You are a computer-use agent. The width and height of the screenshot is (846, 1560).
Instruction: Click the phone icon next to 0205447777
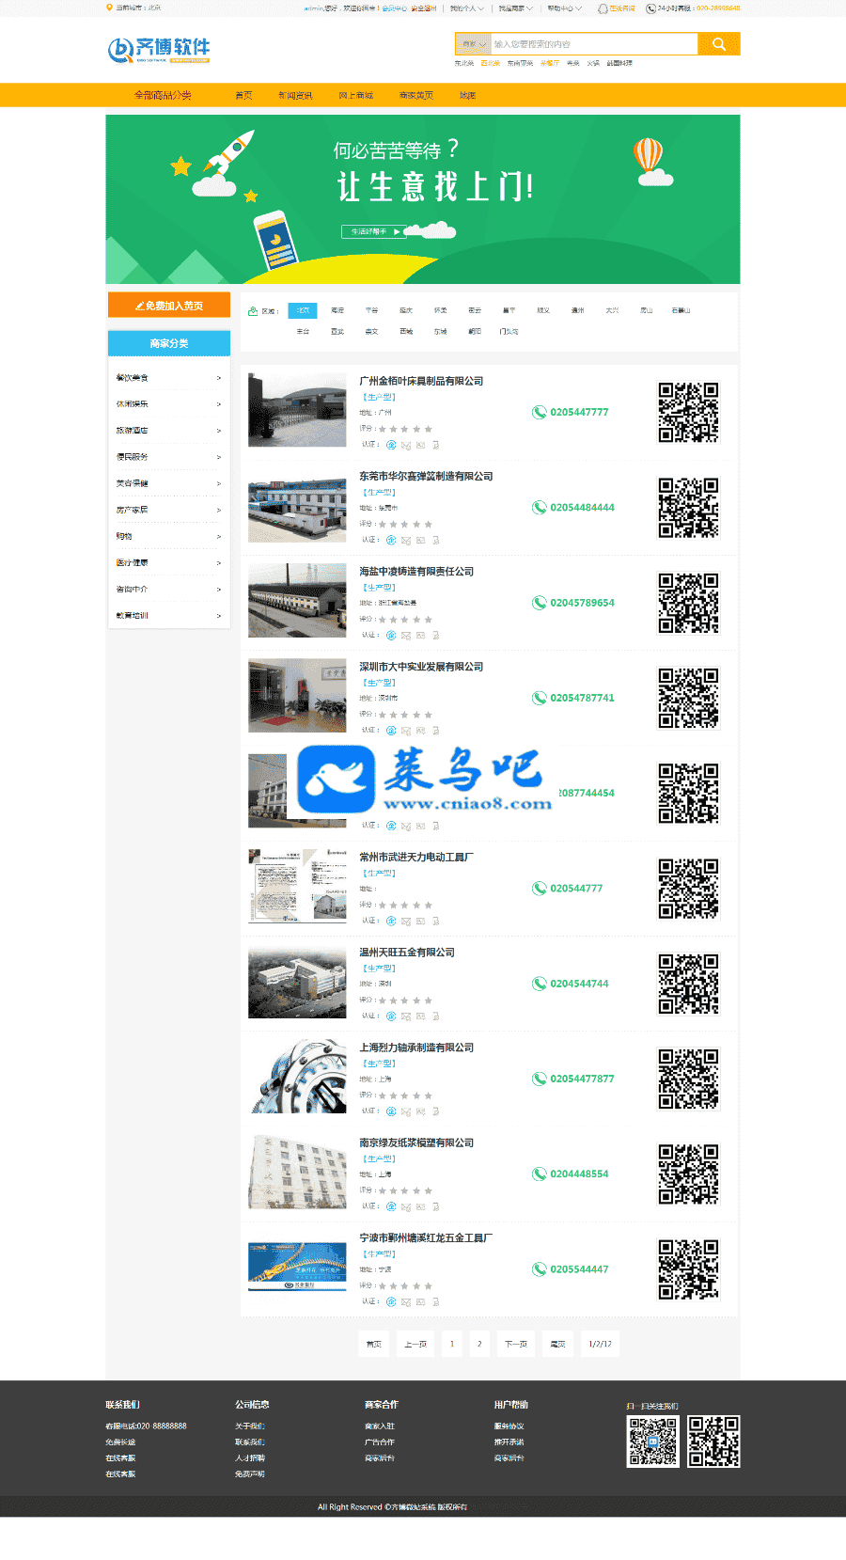click(540, 412)
